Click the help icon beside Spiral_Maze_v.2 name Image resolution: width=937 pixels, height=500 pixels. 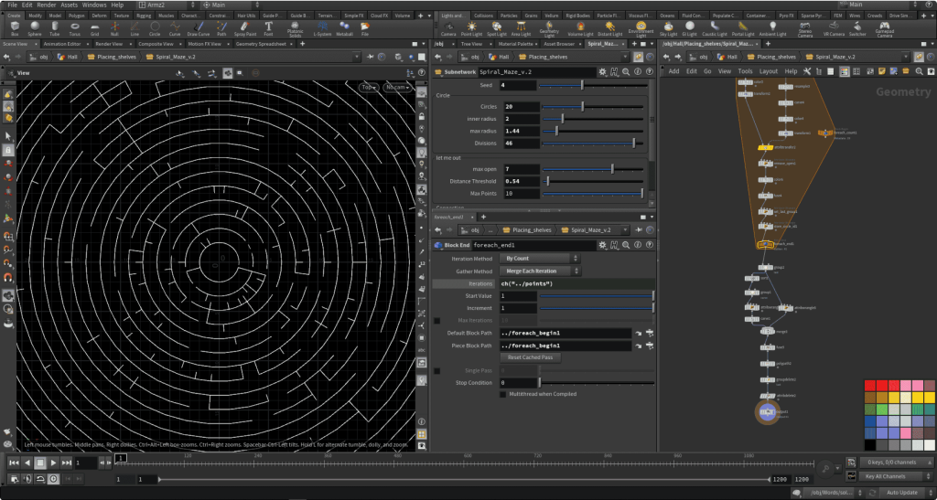pyautogui.click(x=649, y=71)
